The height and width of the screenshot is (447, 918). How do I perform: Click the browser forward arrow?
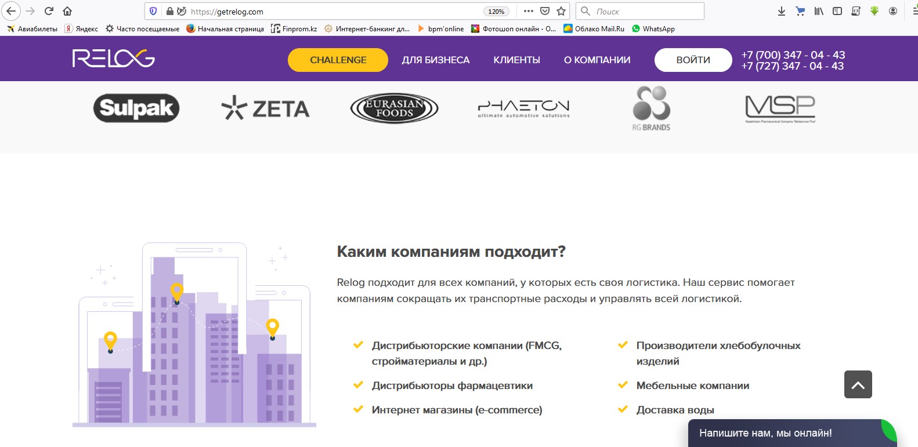click(30, 11)
